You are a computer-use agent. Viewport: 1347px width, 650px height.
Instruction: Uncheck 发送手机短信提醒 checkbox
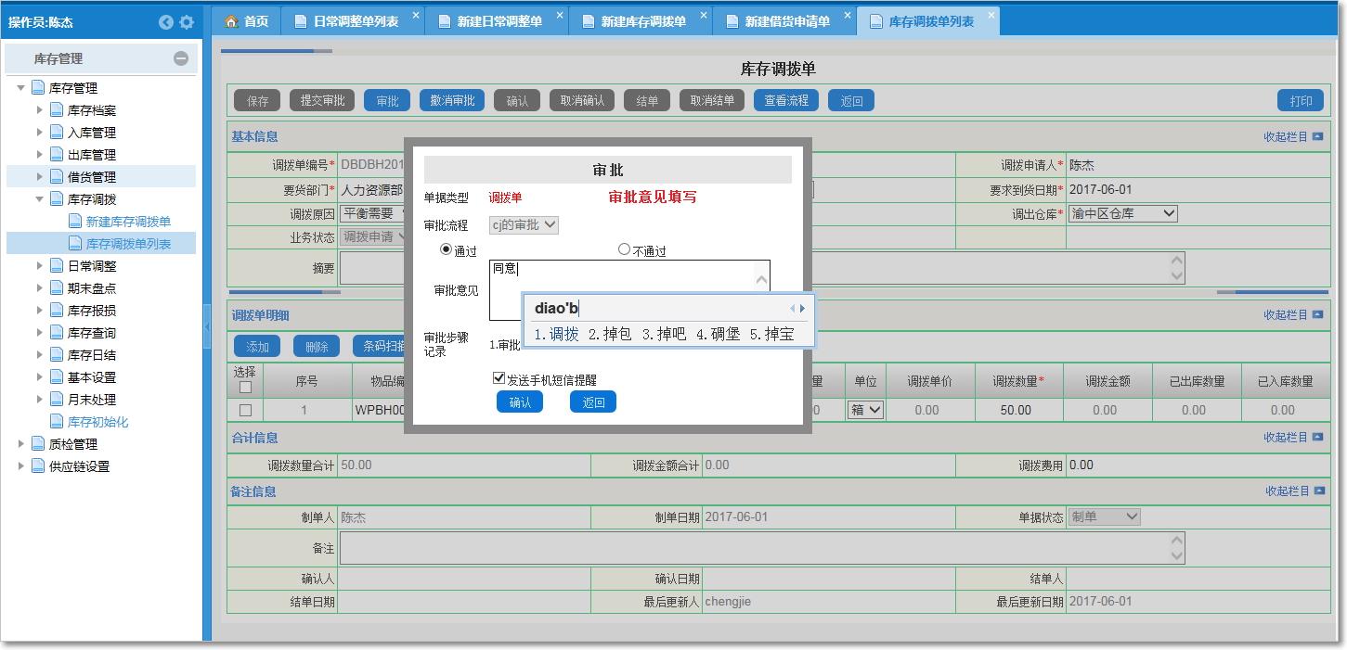499,378
